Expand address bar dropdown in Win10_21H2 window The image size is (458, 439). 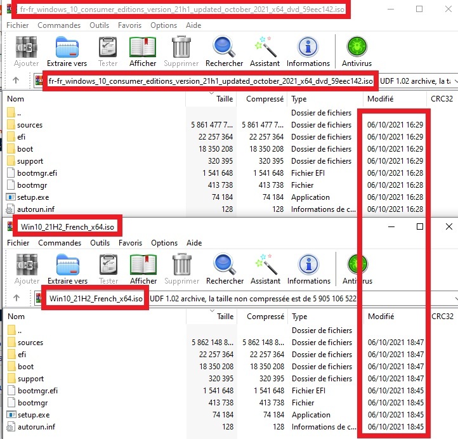[456, 299]
